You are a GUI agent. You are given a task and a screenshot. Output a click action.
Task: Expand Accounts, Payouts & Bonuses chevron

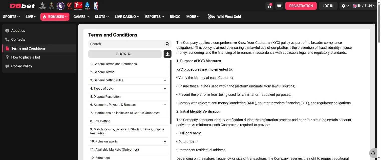pyautogui.click(x=165, y=105)
